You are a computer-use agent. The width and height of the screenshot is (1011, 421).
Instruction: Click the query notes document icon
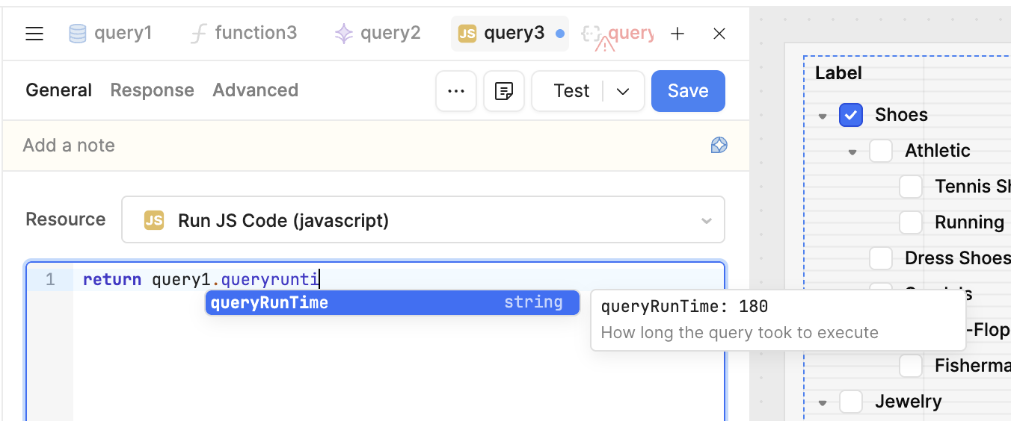pyautogui.click(x=504, y=91)
